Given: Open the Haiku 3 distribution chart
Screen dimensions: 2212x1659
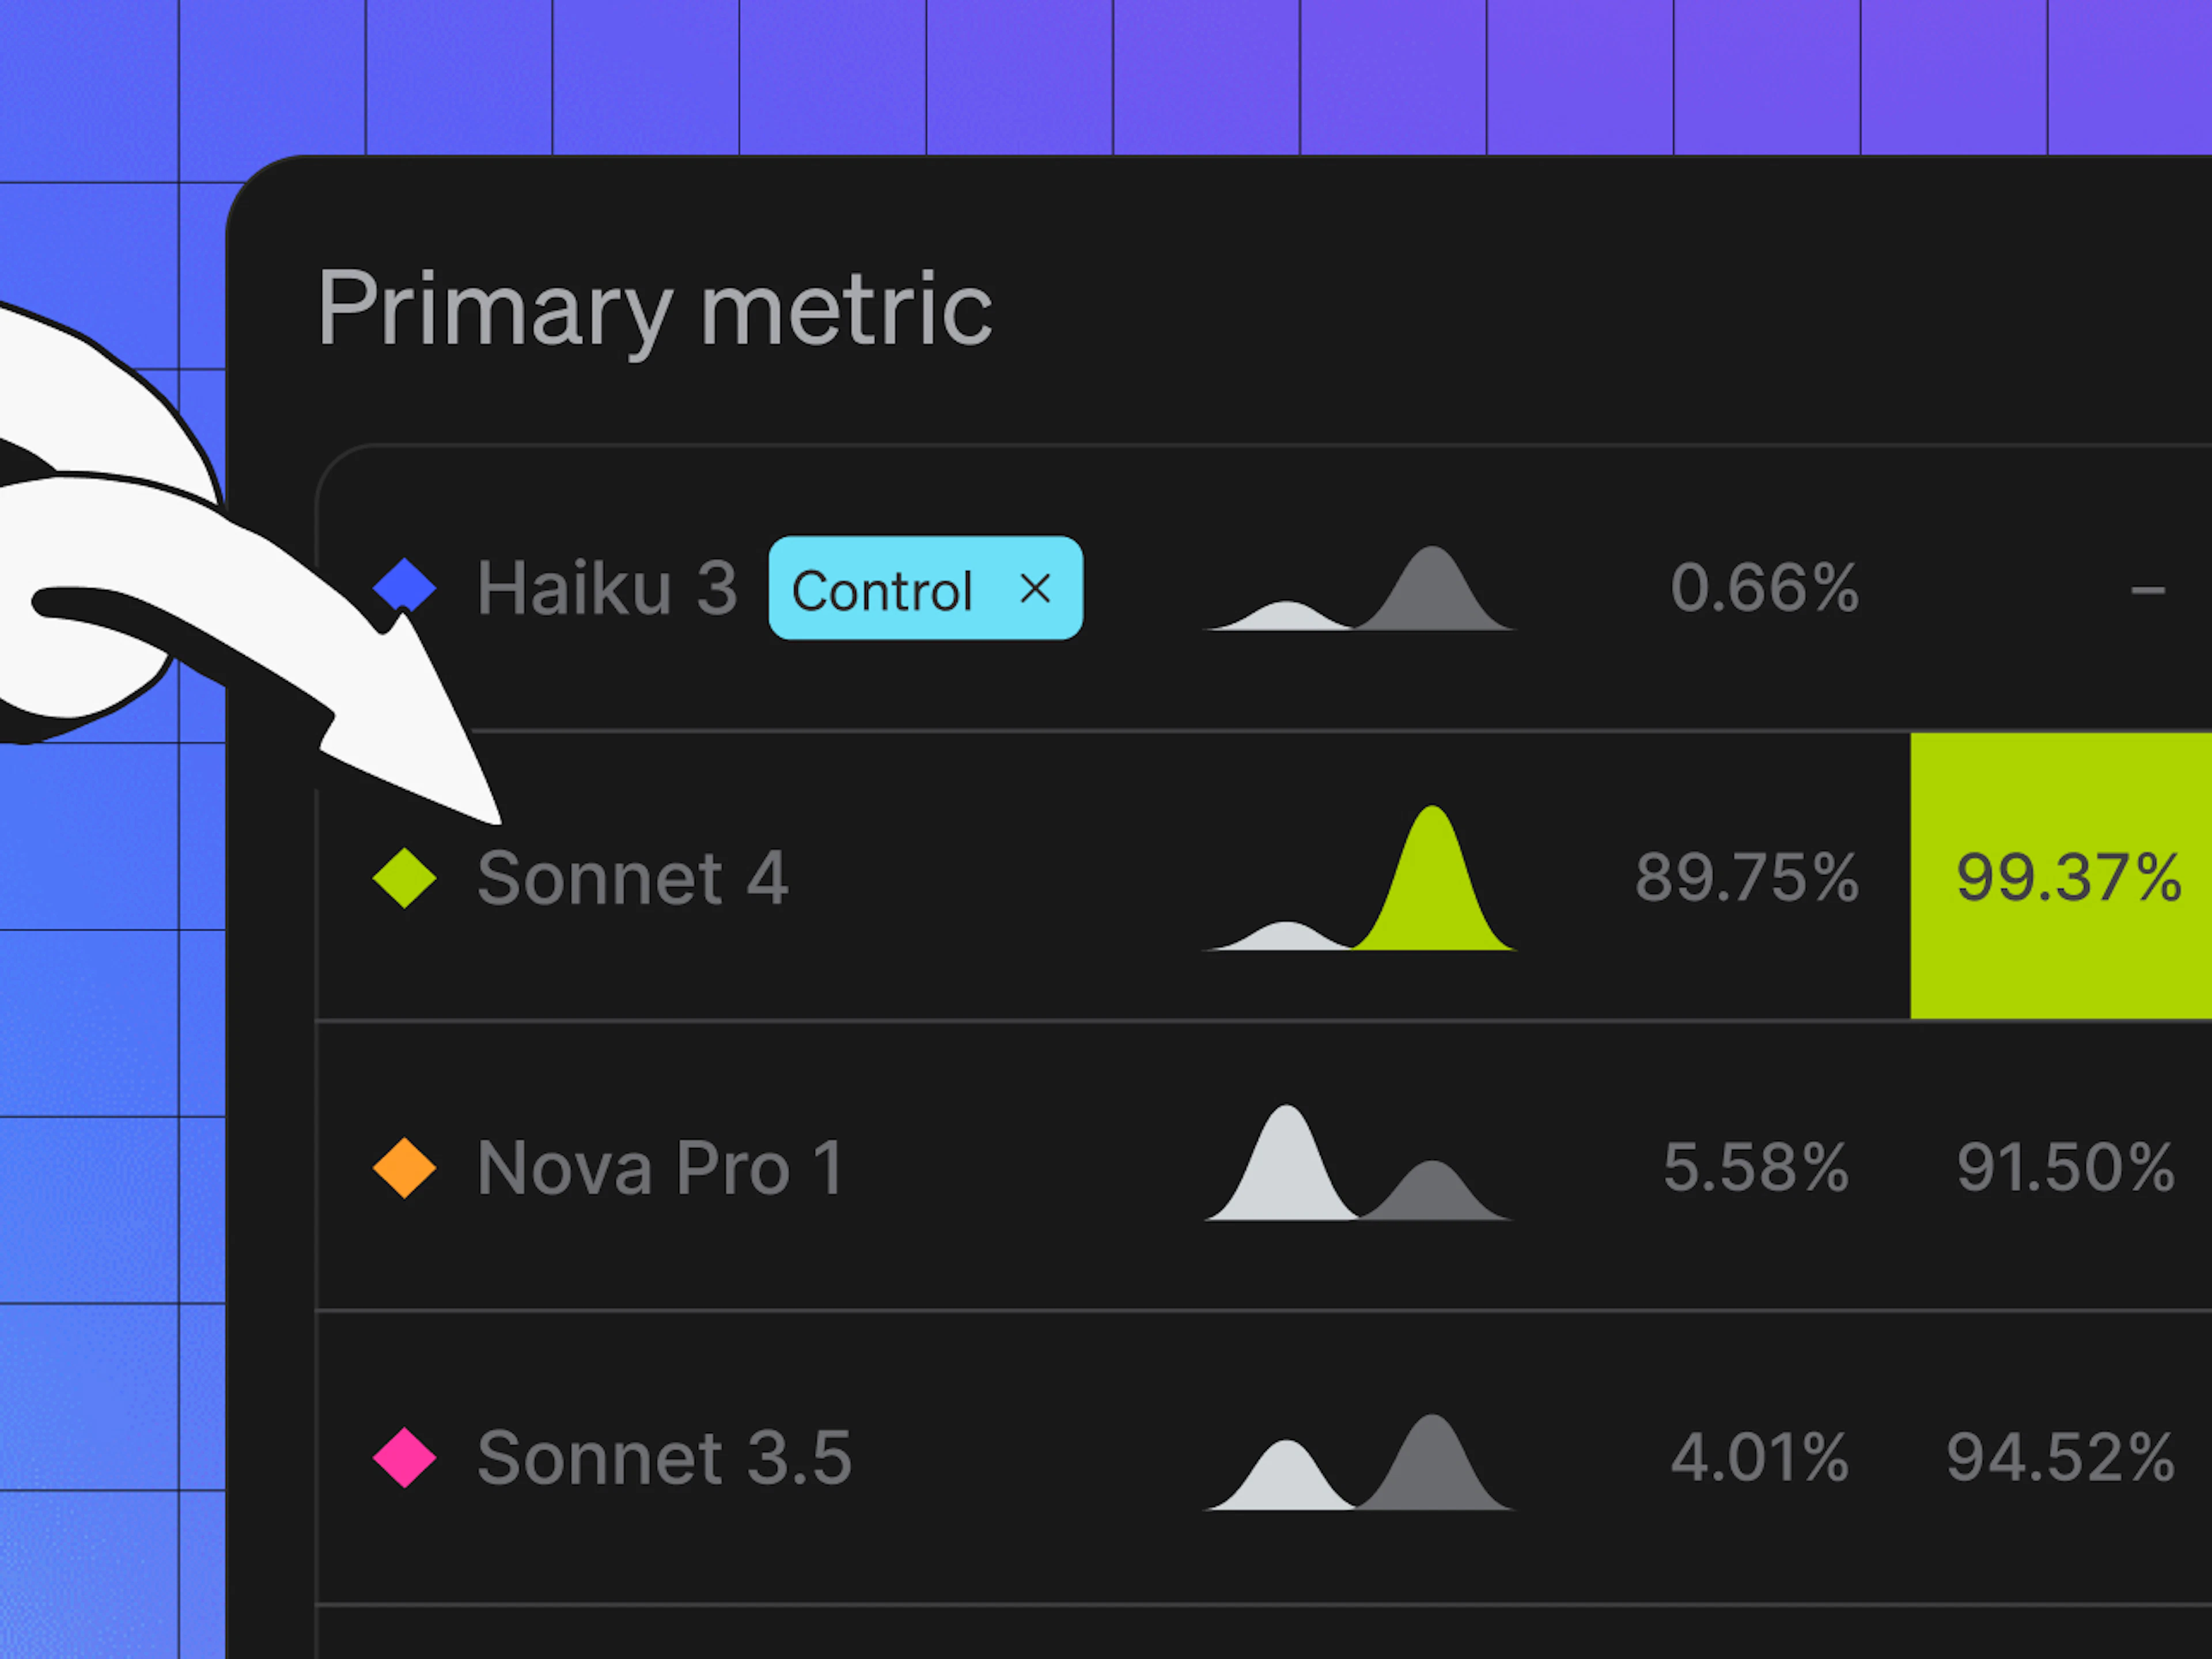Looking at the screenshot, I should tap(1359, 588).
